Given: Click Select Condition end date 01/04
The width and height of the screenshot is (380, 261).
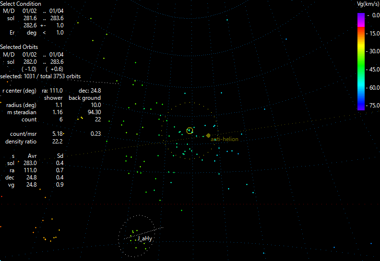Looking at the screenshot, I should click(x=57, y=11).
